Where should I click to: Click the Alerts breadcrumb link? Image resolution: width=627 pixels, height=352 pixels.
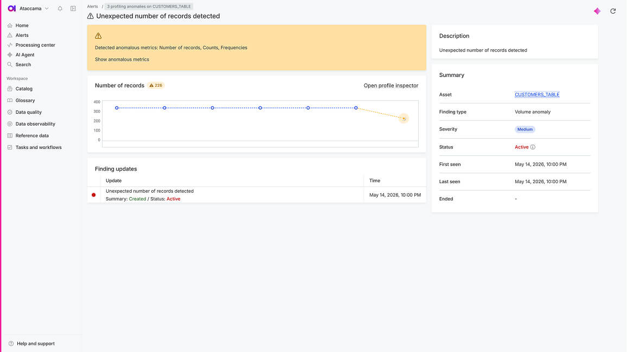coord(92,6)
